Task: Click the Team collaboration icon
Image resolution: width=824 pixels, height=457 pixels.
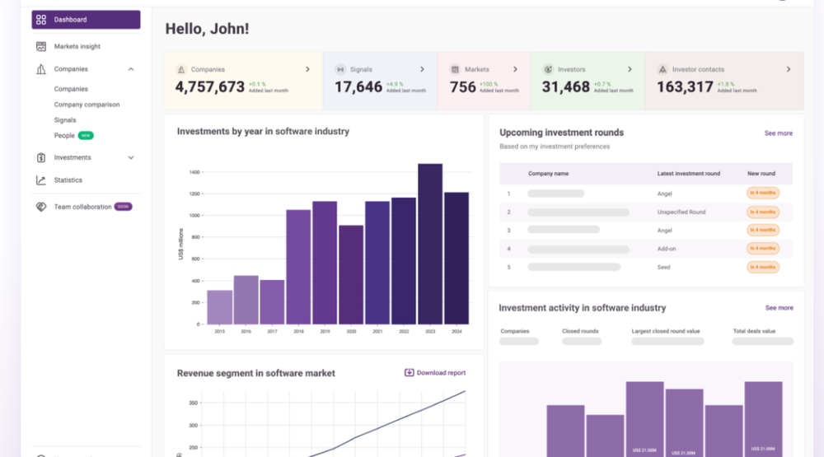Action: [x=41, y=207]
